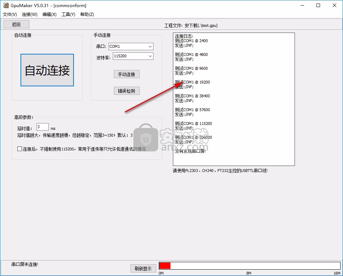
Task: Open the 工具(Y) menu
Action: (68, 15)
